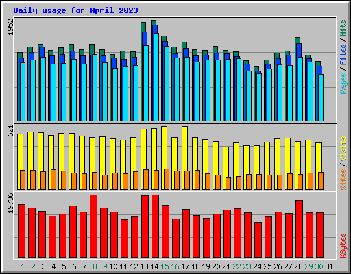Select day label "24" on the x-axis
The width and height of the screenshot is (351, 274).
[257, 266]
